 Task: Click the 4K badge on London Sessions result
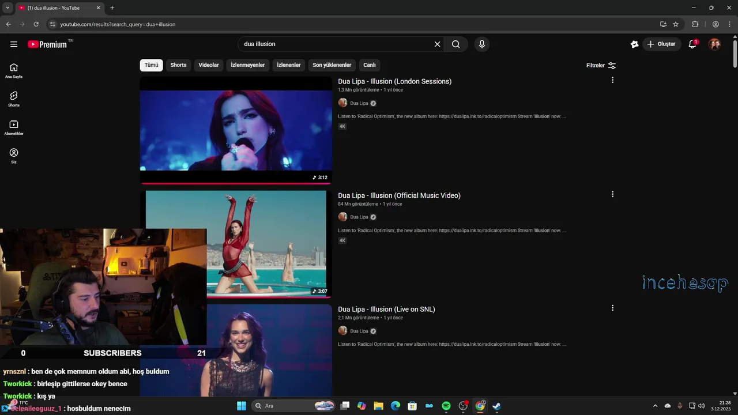[342, 126]
